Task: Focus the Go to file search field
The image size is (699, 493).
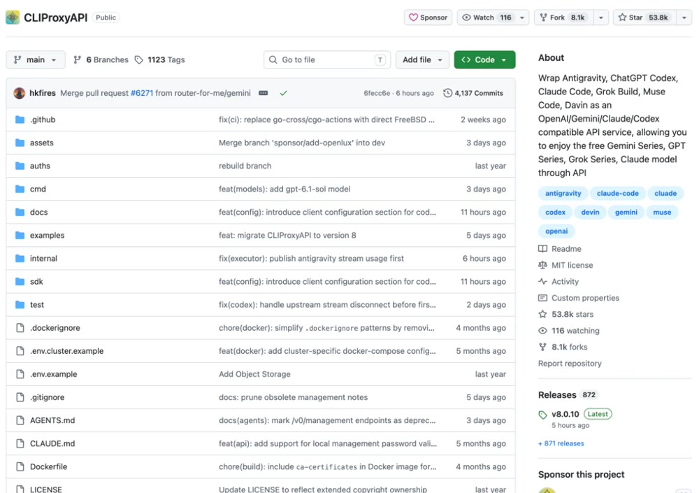Action: (327, 59)
